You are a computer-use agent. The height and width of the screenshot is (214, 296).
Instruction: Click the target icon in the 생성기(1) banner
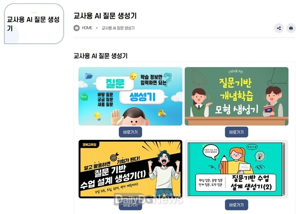[114, 156]
